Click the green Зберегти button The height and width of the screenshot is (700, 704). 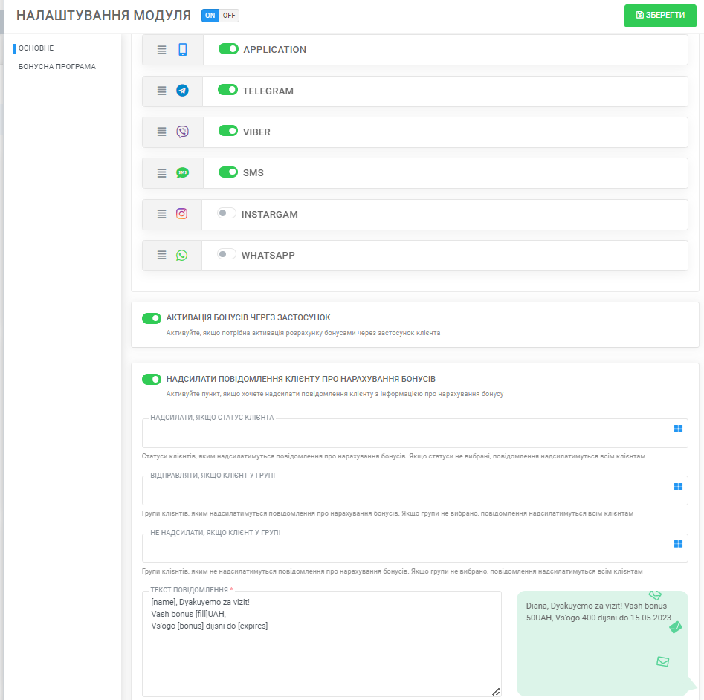pyautogui.click(x=660, y=16)
